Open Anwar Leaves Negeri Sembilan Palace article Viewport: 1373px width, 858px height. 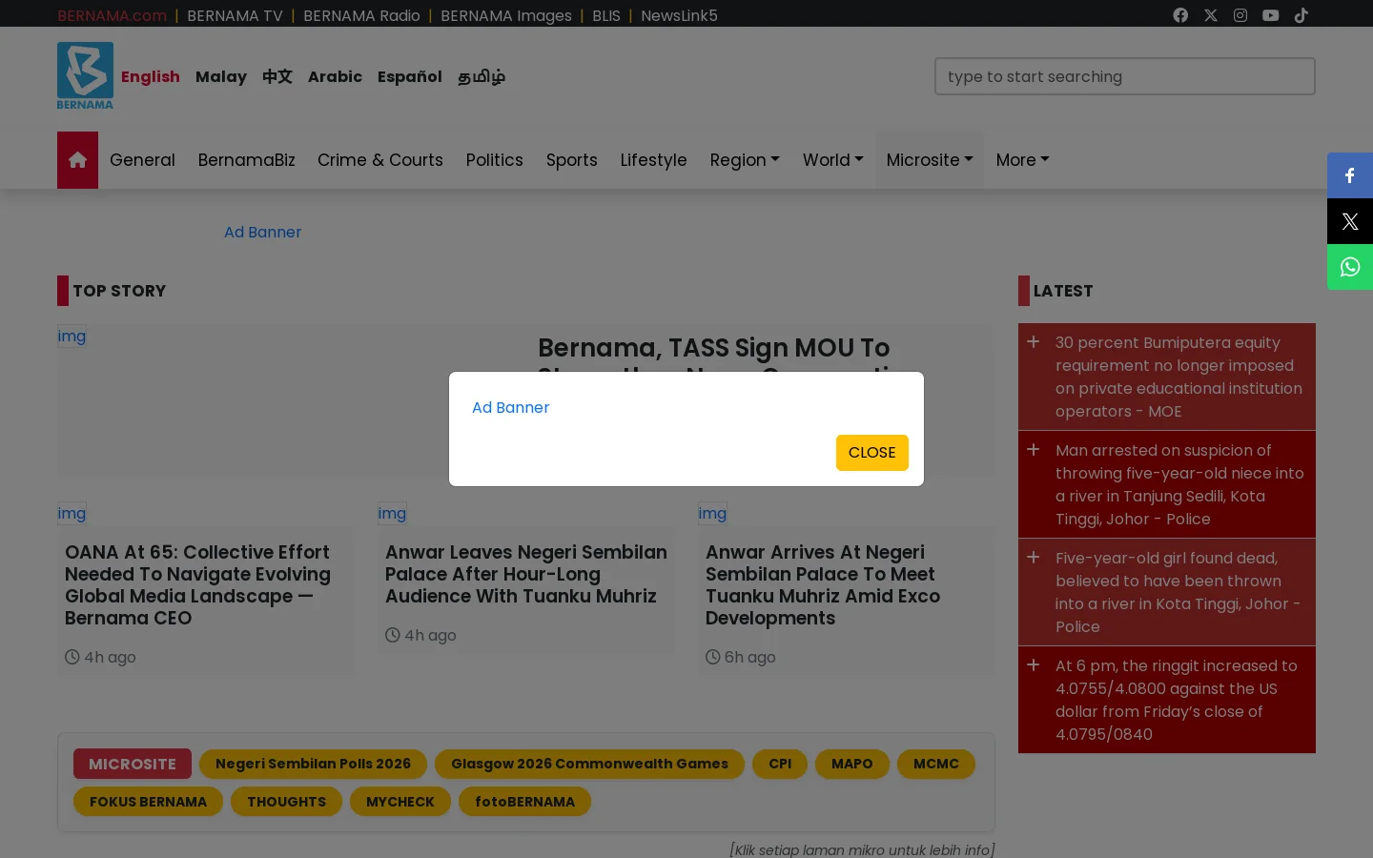tap(526, 574)
